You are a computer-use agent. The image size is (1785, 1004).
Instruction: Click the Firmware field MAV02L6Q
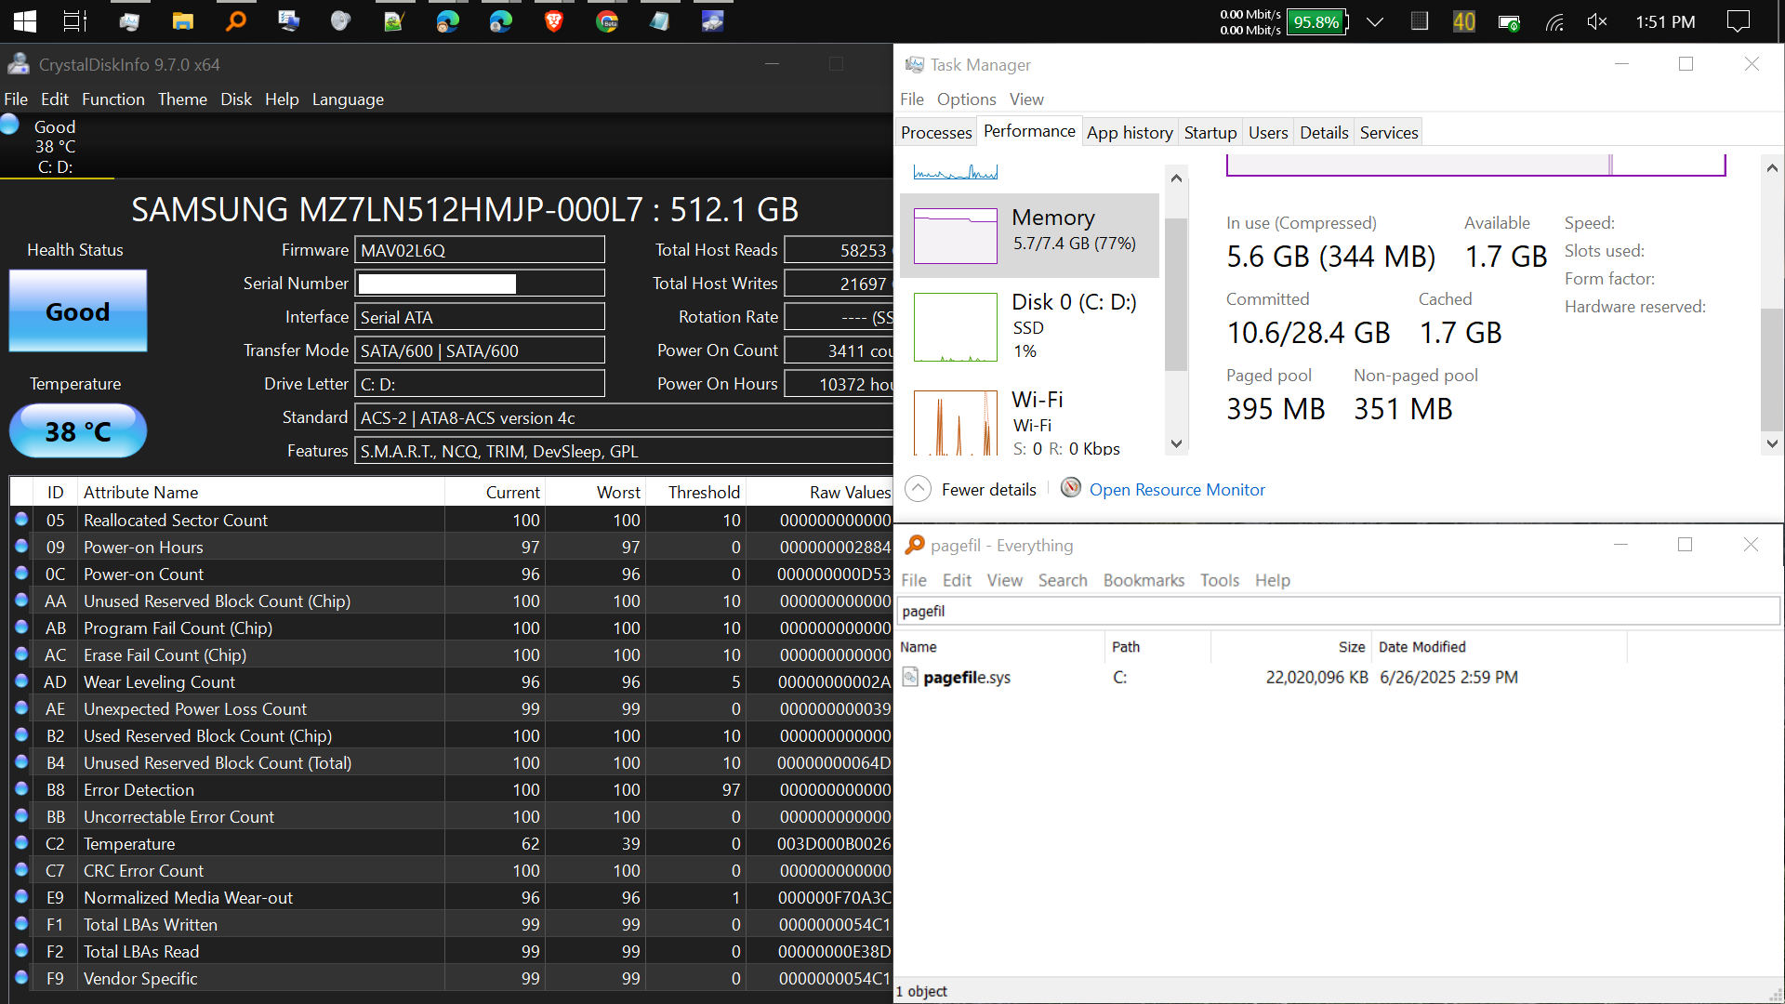coord(480,250)
